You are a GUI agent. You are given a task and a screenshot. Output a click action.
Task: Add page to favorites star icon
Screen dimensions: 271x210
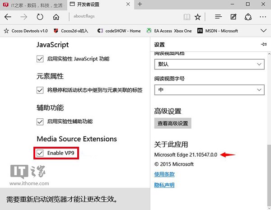click(x=197, y=17)
